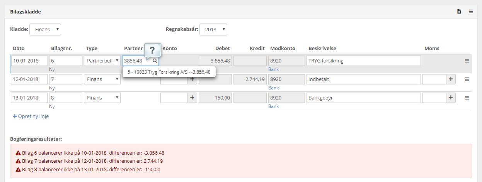Open row menu for the Indbetalt line
Screen dimensions: 482x182
(467, 79)
